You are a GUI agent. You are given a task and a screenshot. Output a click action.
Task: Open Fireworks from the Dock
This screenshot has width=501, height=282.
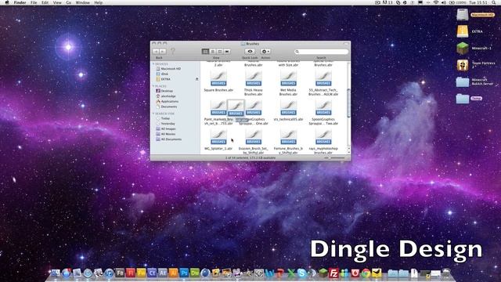(141, 273)
